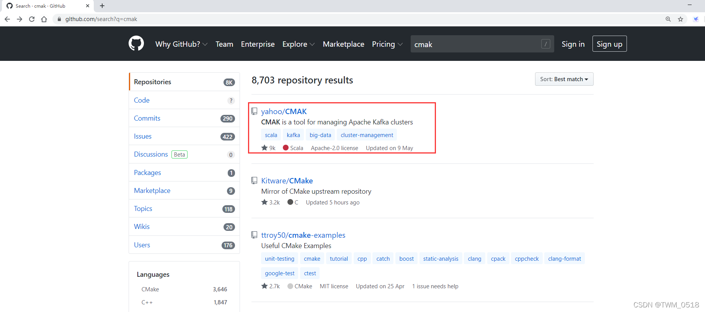Click the cpack topic tag
The image size is (705, 312).
point(498,259)
